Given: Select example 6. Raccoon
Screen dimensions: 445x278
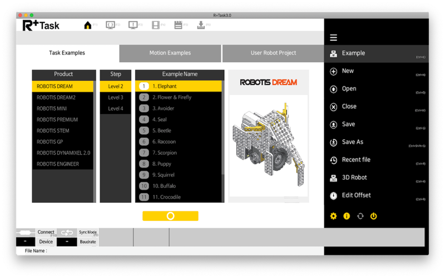Looking at the screenshot, I should [179, 142].
